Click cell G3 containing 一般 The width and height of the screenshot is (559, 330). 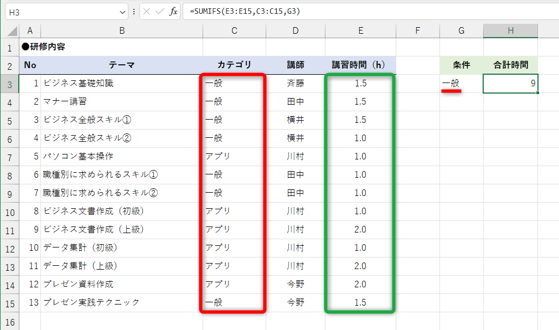(x=460, y=83)
